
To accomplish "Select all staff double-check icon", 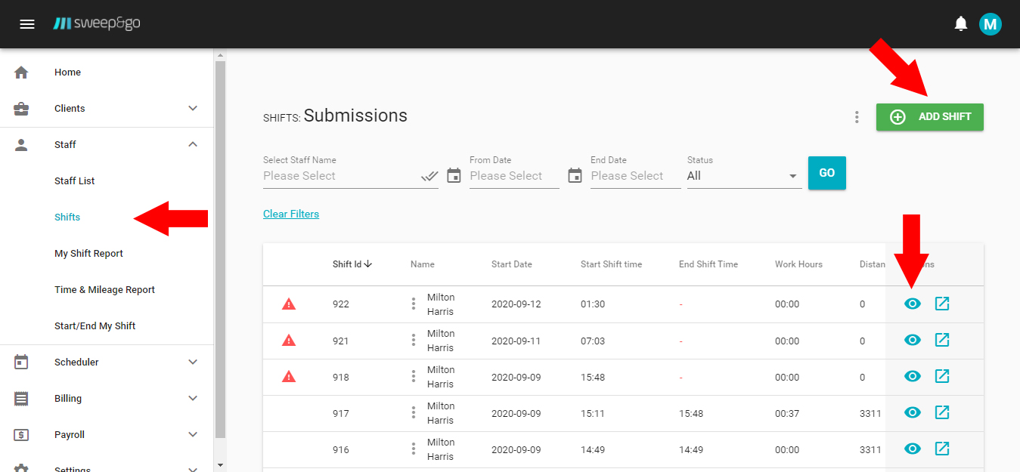I will (429, 176).
